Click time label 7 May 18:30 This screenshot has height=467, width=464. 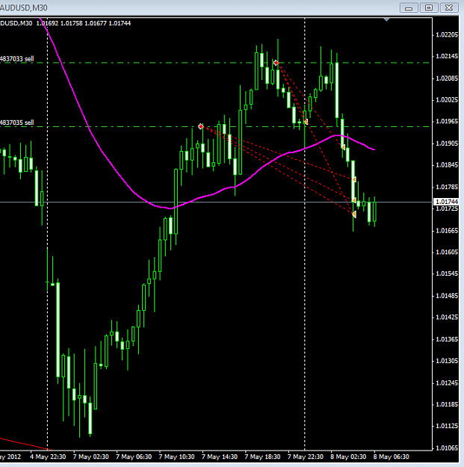[x=262, y=457]
